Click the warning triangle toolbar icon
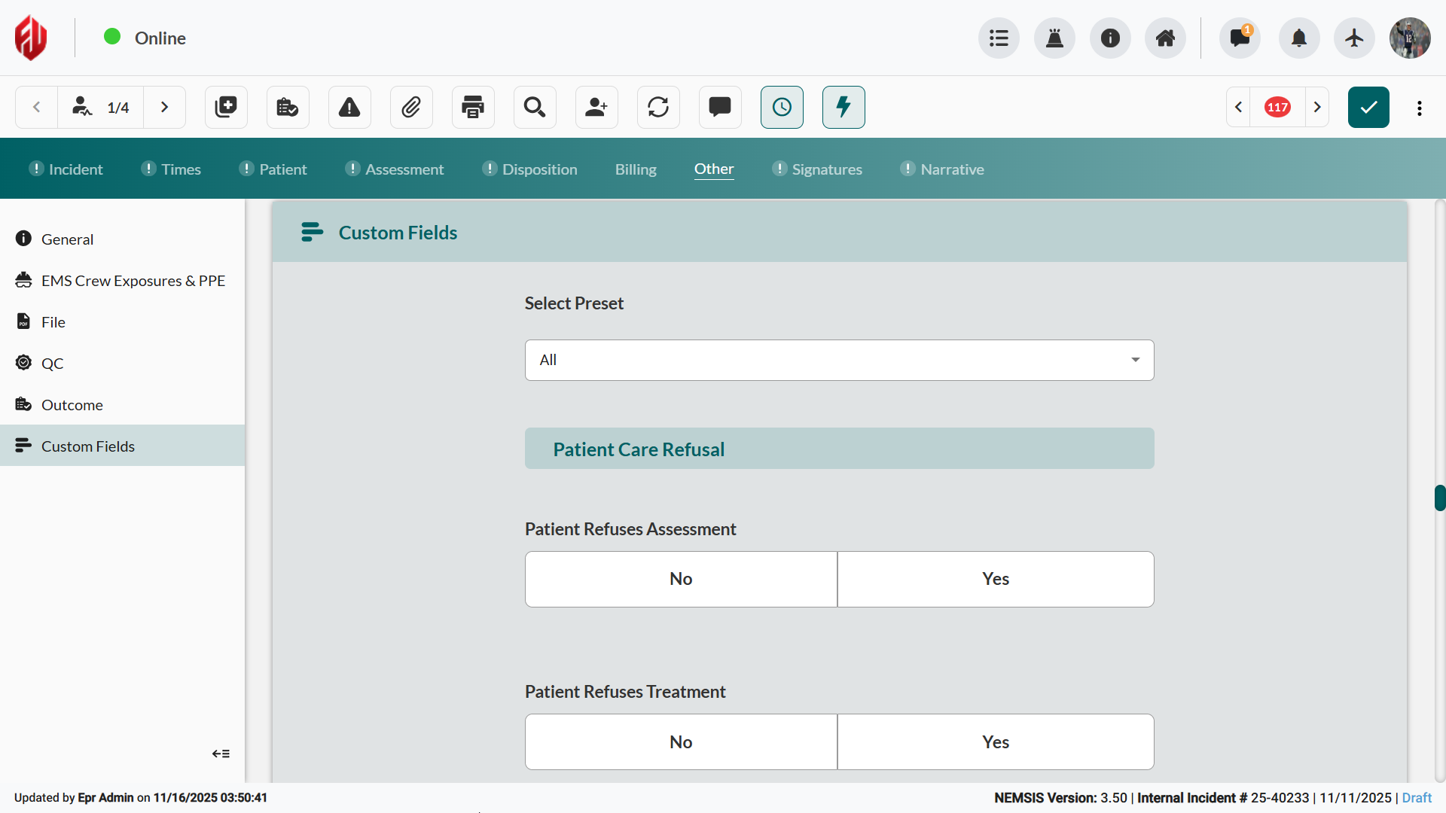1446x813 pixels. [x=349, y=107]
